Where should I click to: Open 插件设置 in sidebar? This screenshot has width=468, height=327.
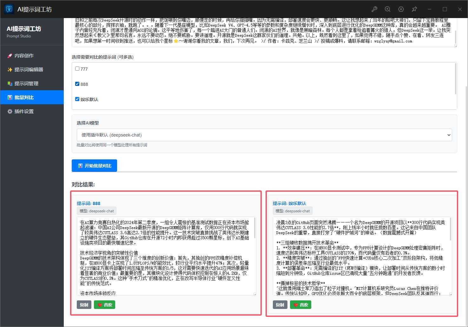coord(32,112)
